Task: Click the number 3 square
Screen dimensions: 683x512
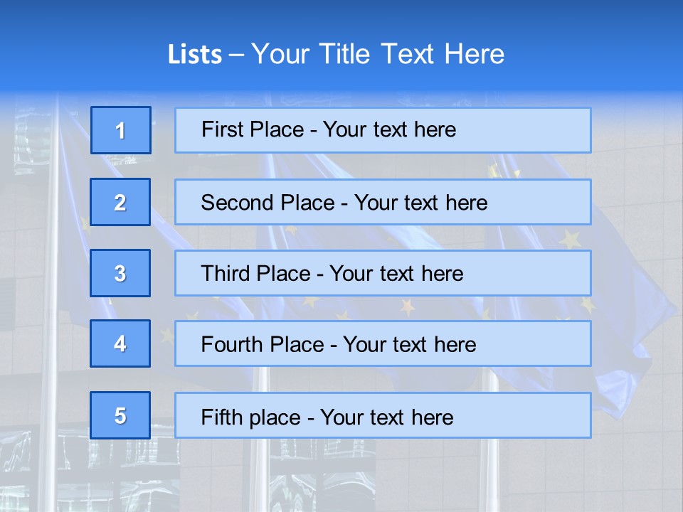Action: [120, 273]
